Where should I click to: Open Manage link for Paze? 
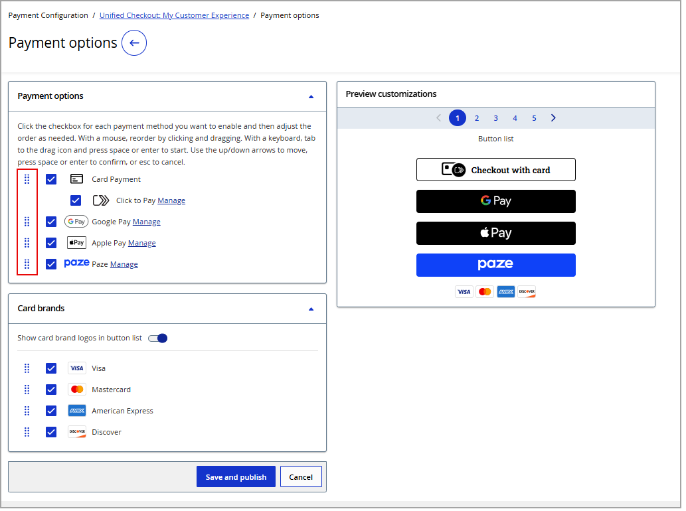pyautogui.click(x=125, y=265)
